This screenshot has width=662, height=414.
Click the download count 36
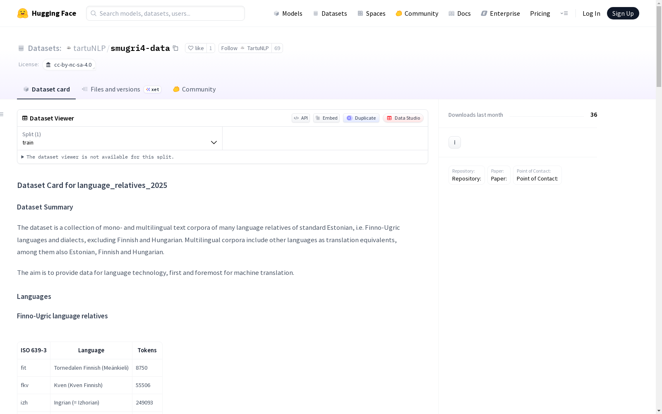594,115
